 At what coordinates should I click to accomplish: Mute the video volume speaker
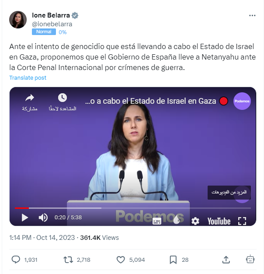click(43, 218)
